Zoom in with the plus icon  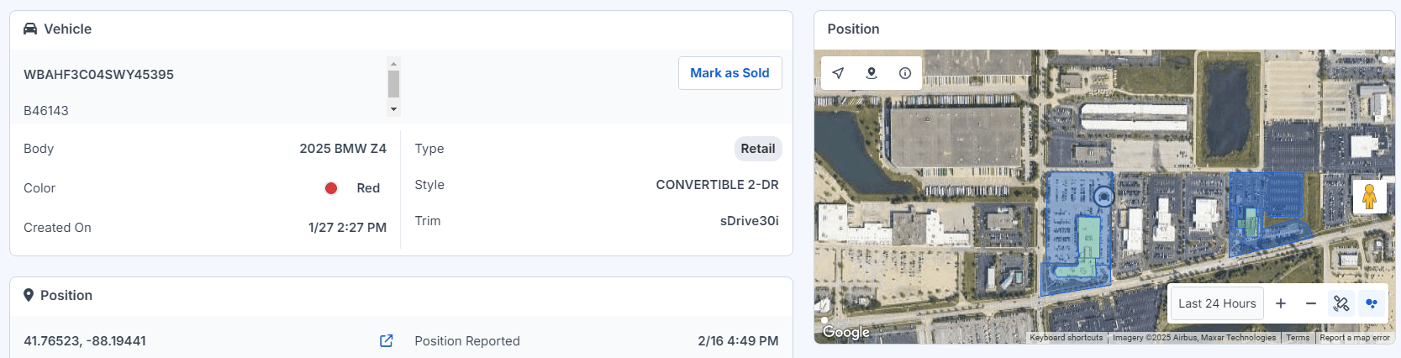pos(1281,303)
